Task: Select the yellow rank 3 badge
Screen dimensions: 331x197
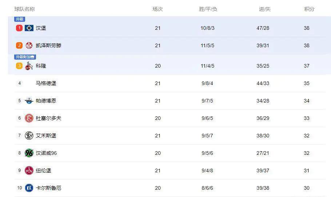Action: click(x=19, y=66)
